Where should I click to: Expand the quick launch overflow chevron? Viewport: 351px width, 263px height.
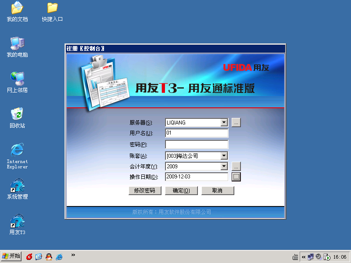73,255
